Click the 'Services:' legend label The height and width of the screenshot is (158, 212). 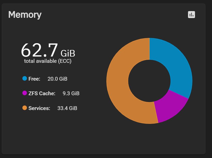pos(39,108)
